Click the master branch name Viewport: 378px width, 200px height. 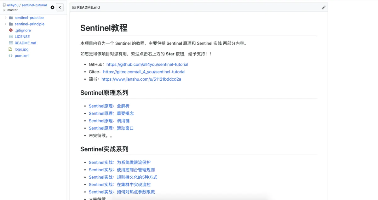pyautogui.click(x=13, y=10)
